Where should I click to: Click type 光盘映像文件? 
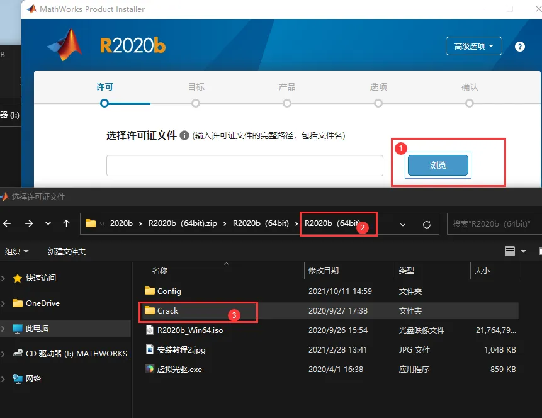[x=421, y=330]
